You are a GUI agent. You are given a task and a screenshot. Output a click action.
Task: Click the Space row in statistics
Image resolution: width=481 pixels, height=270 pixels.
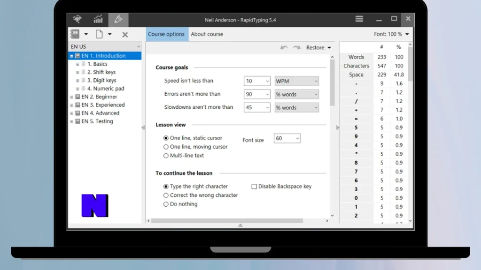coord(374,75)
